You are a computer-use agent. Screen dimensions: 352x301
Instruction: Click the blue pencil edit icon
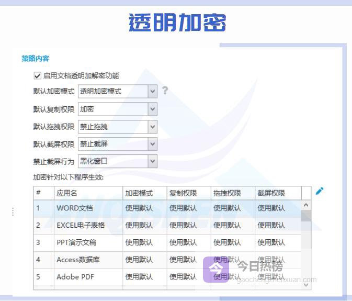[x=320, y=191]
